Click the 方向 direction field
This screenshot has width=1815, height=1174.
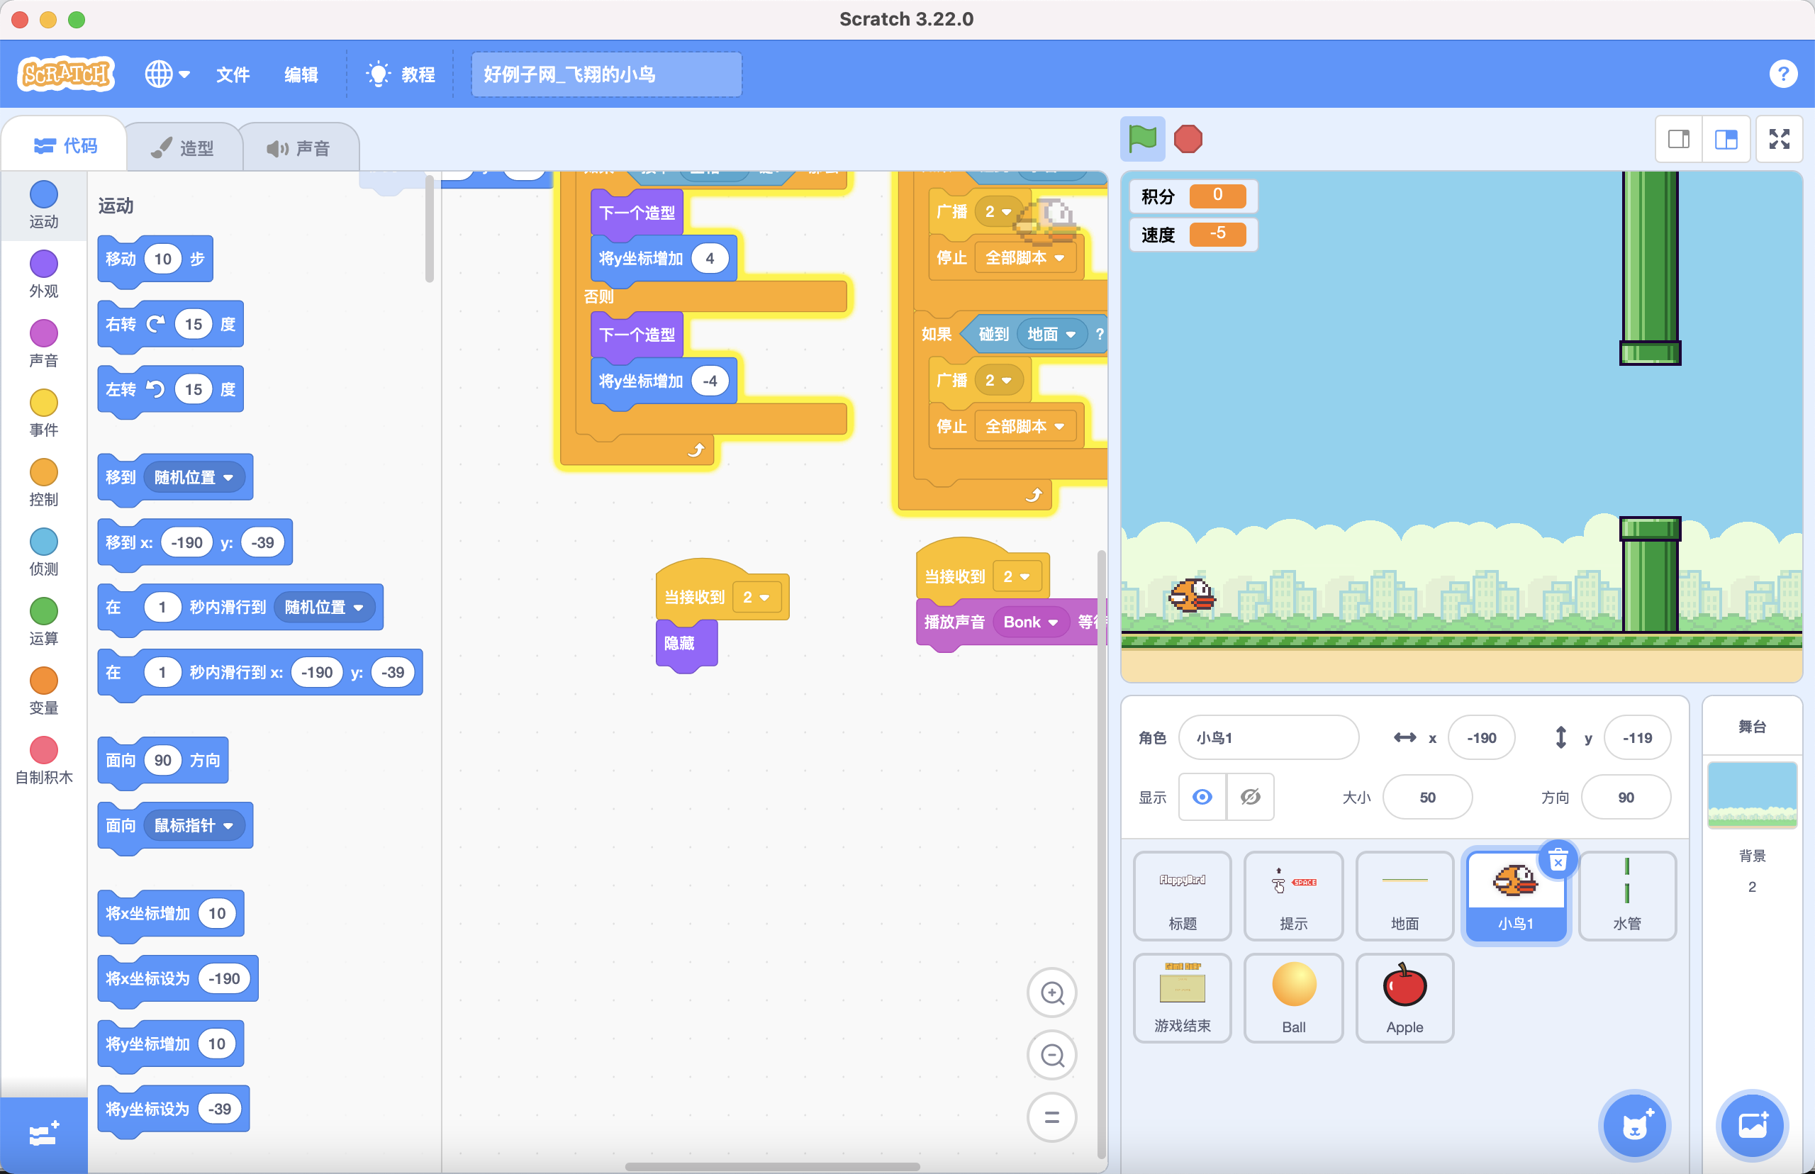point(1626,797)
